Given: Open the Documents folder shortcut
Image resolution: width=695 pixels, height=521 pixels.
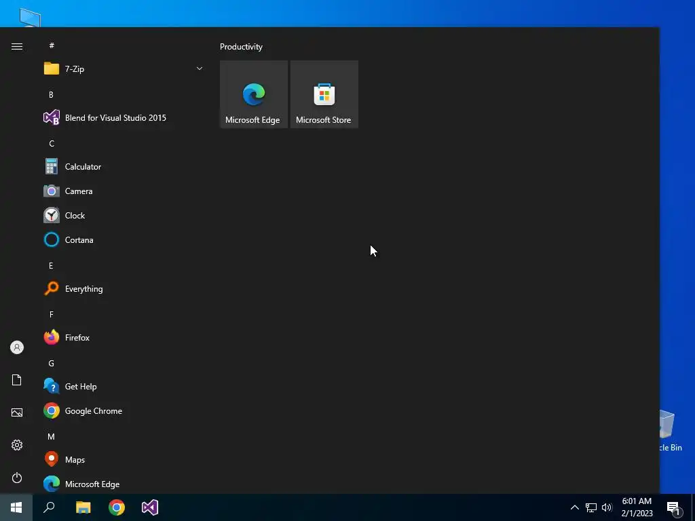Looking at the screenshot, I should 17,380.
